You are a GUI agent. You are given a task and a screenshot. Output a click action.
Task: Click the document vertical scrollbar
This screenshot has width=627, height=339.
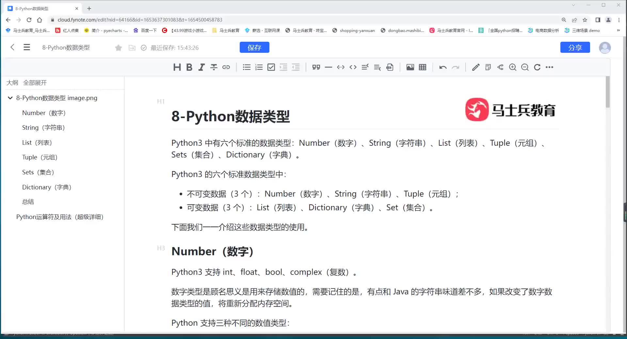pos(608,92)
